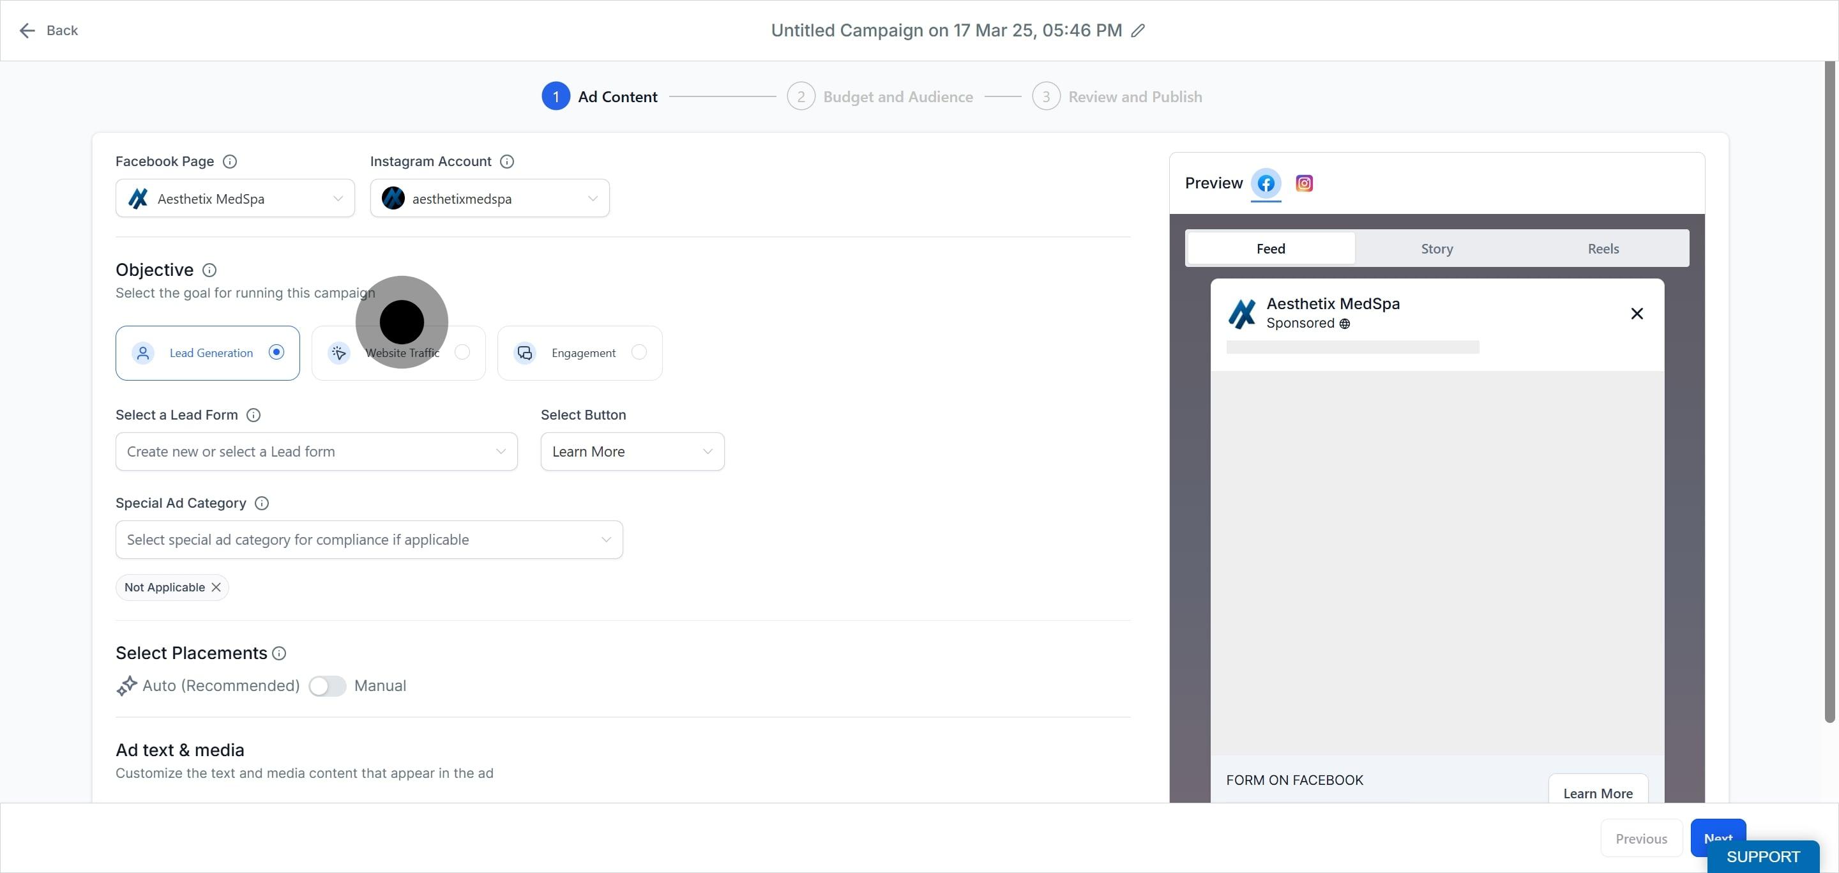This screenshot has width=1839, height=873.
Task: Click the Website Traffic cursor icon
Action: 339,353
